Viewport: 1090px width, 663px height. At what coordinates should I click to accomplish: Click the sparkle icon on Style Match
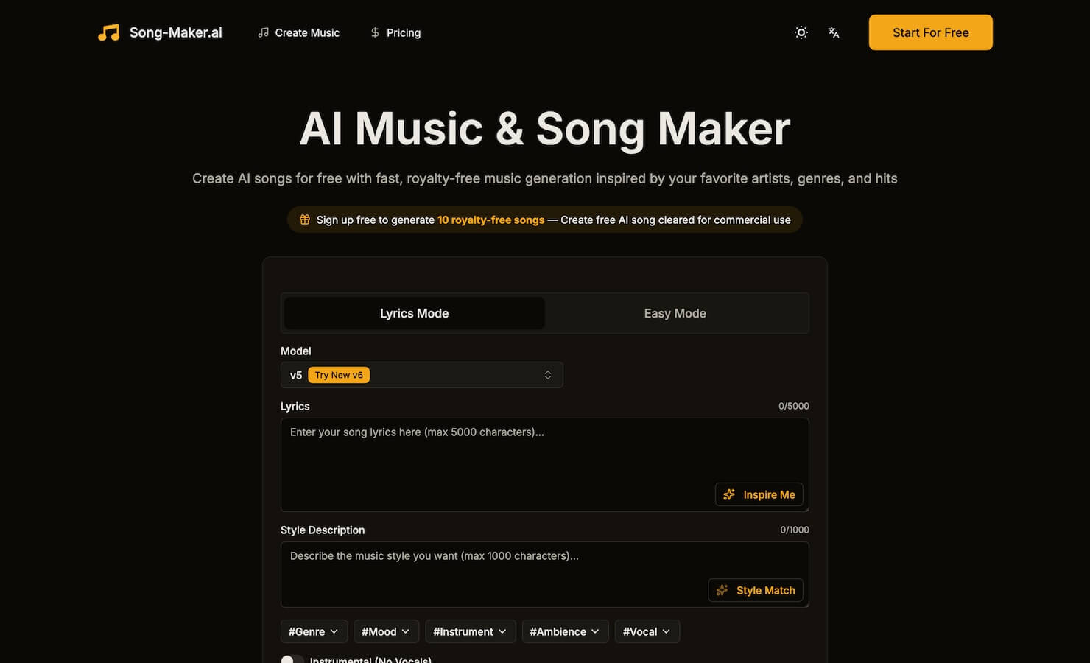coord(722,590)
